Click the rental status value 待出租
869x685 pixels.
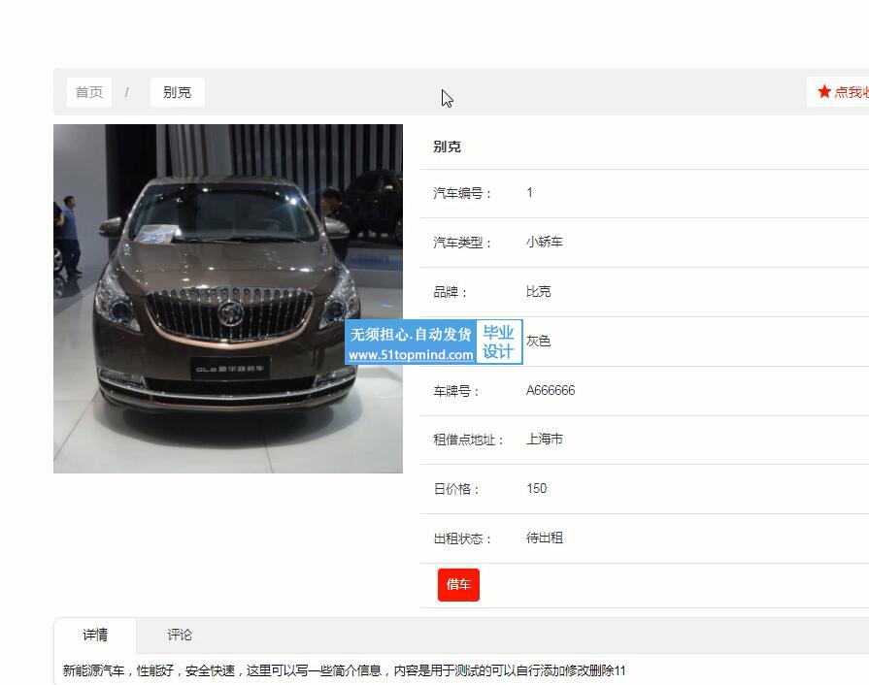pyautogui.click(x=545, y=538)
